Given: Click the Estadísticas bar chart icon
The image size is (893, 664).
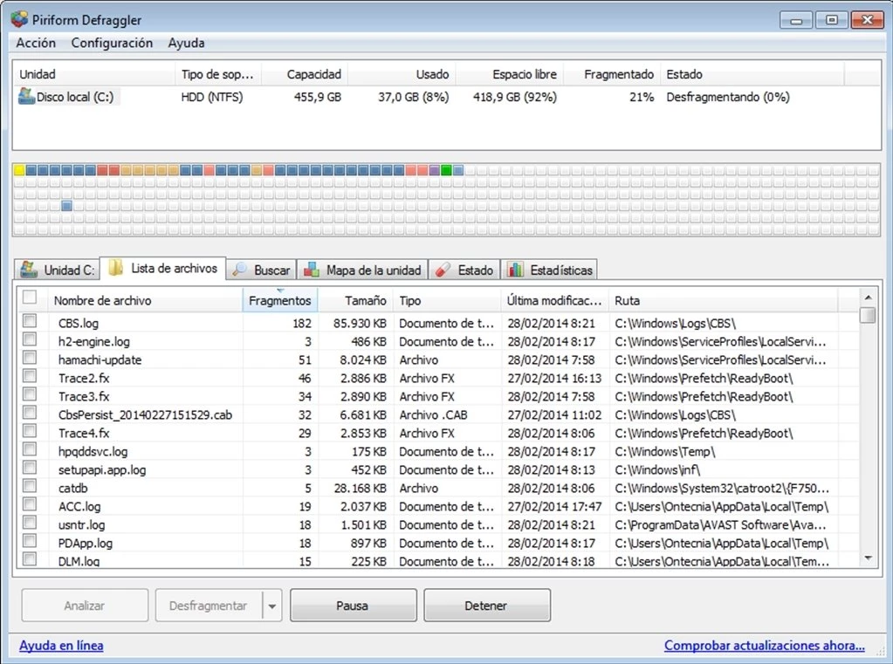Looking at the screenshot, I should pos(515,270).
